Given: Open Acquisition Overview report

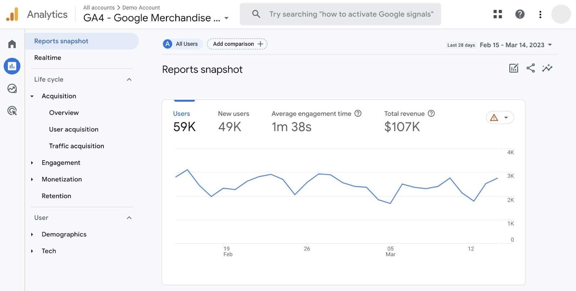Looking at the screenshot, I should (x=64, y=113).
